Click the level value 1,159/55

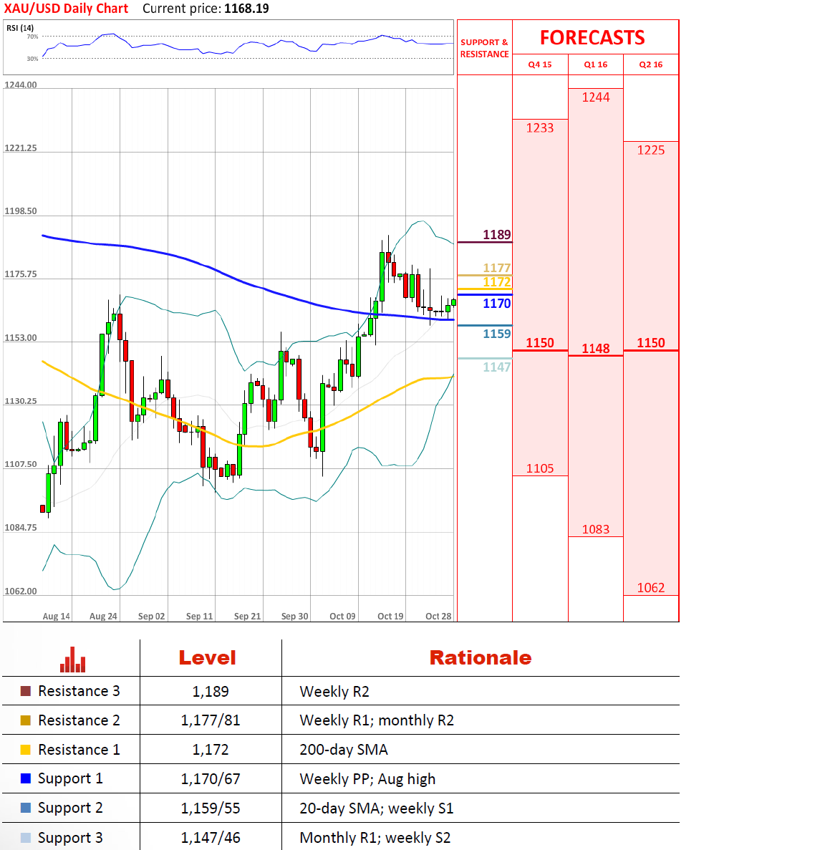(x=211, y=808)
